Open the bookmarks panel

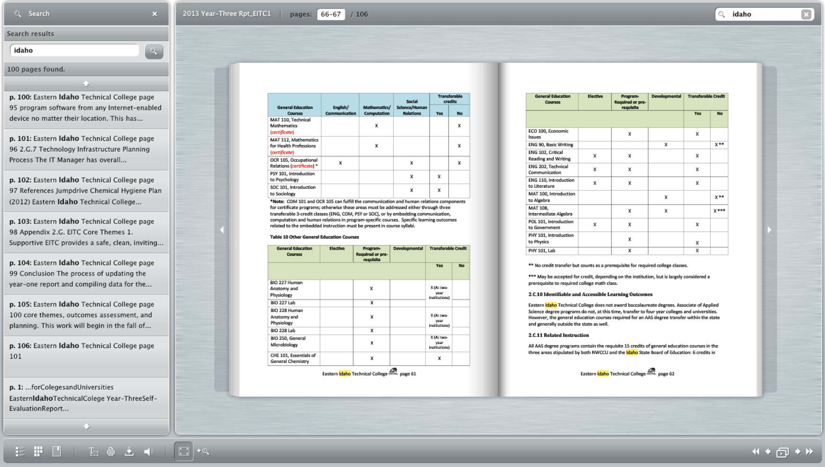click(x=56, y=452)
